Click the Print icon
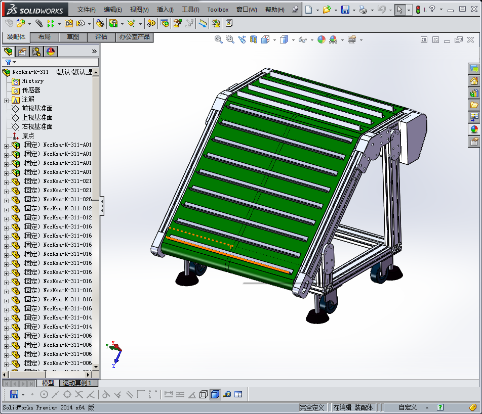Viewport: 482px width, 414px height. click(x=364, y=10)
